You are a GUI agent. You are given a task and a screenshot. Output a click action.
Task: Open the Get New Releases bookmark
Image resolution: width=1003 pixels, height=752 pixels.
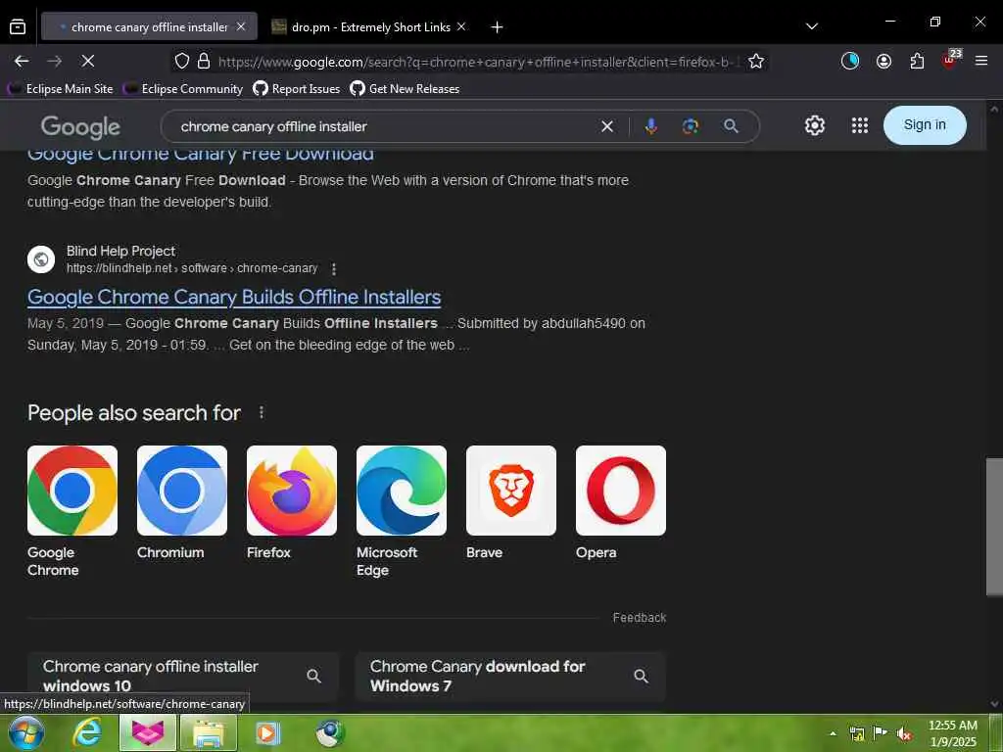[x=405, y=89]
